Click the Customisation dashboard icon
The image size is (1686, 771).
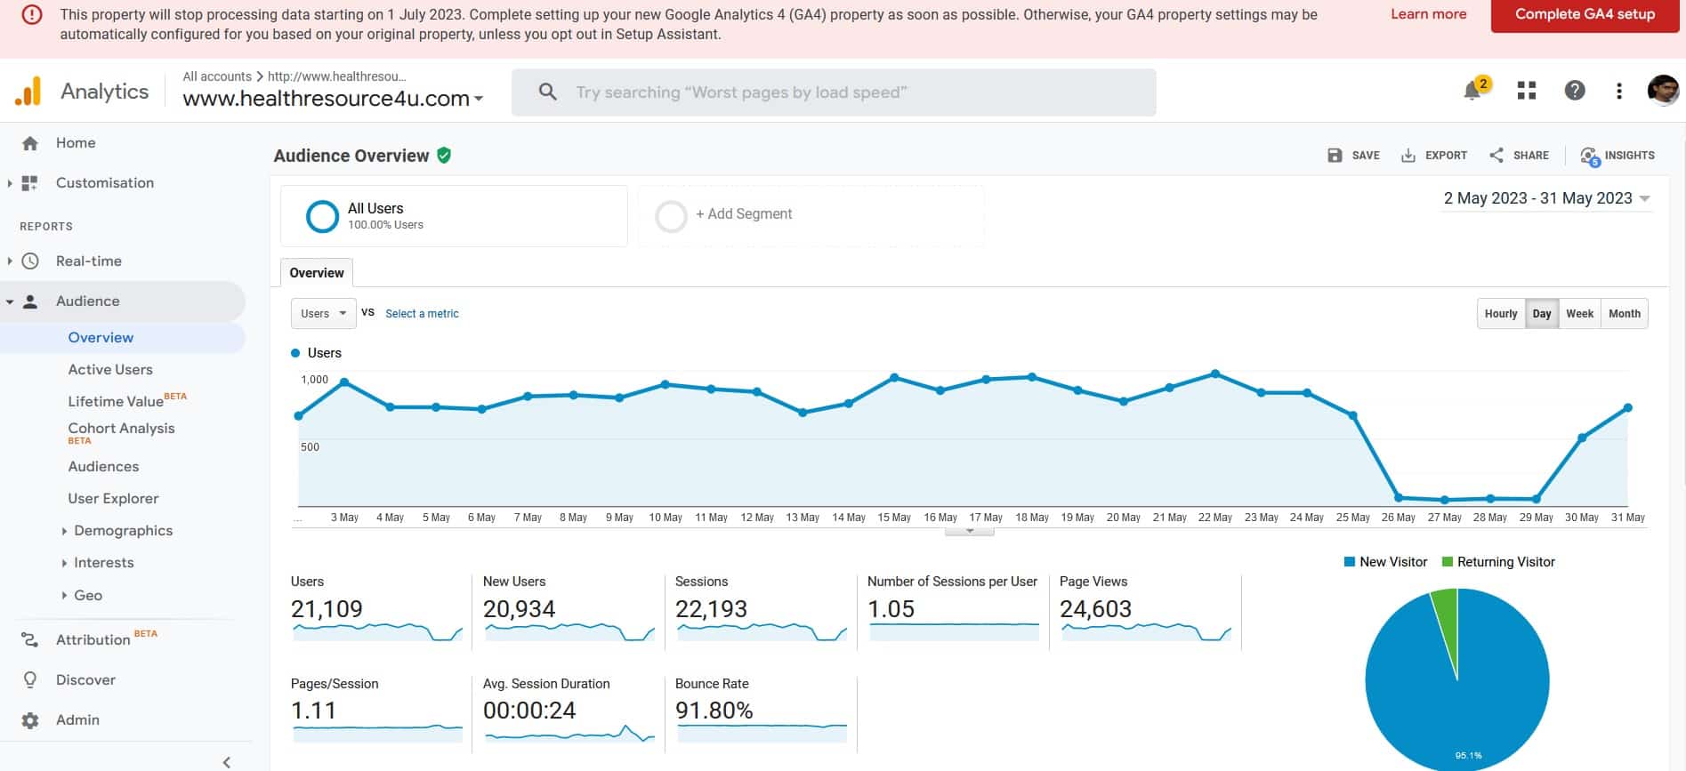[29, 183]
